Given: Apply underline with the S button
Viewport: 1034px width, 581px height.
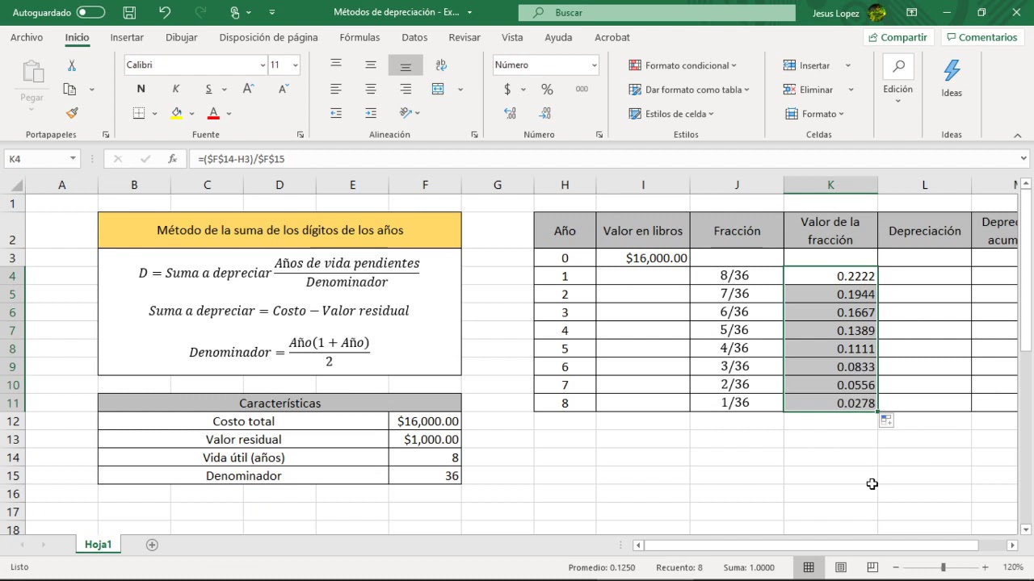Looking at the screenshot, I should coord(208,90).
